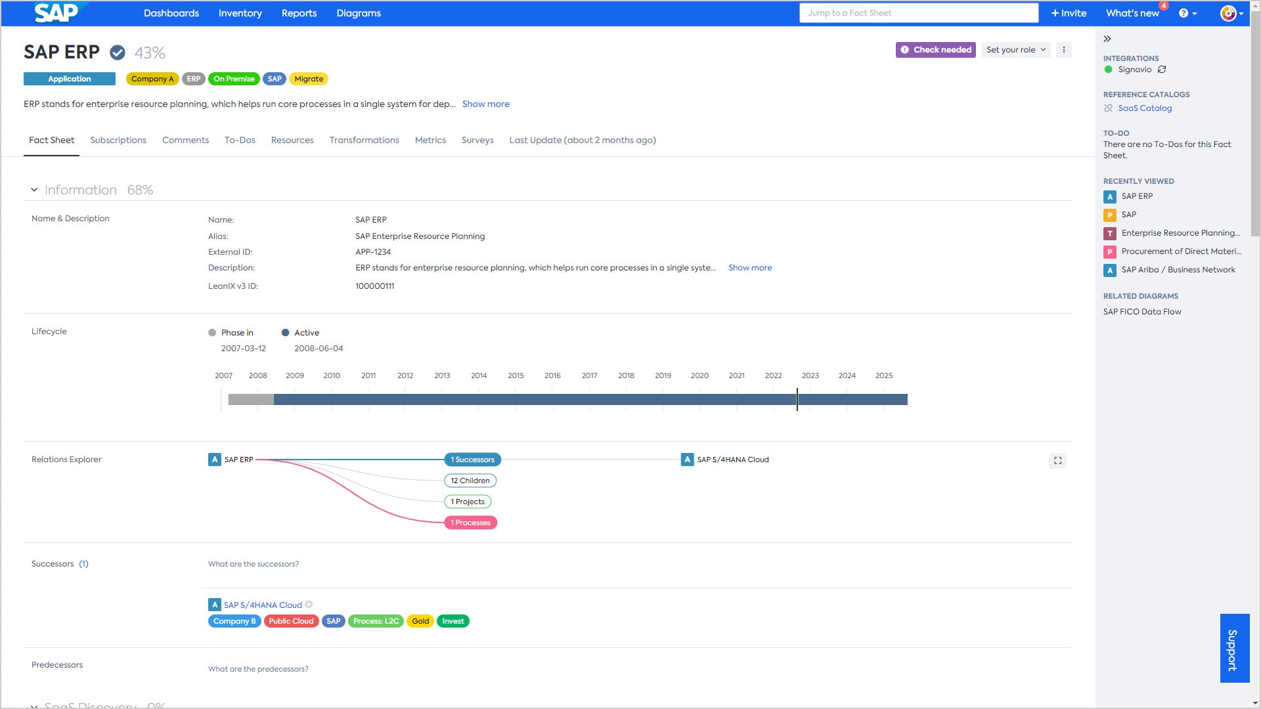The image size is (1261, 709).
Task: Click the Check needed button
Action: [x=936, y=50]
